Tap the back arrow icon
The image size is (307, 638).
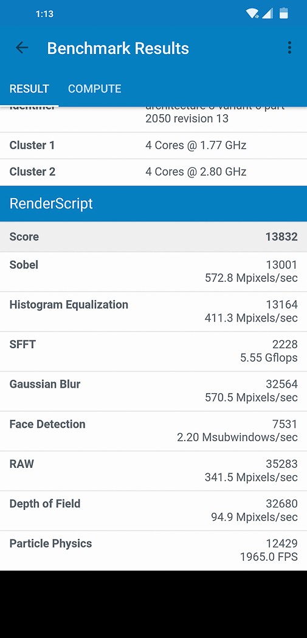22,48
